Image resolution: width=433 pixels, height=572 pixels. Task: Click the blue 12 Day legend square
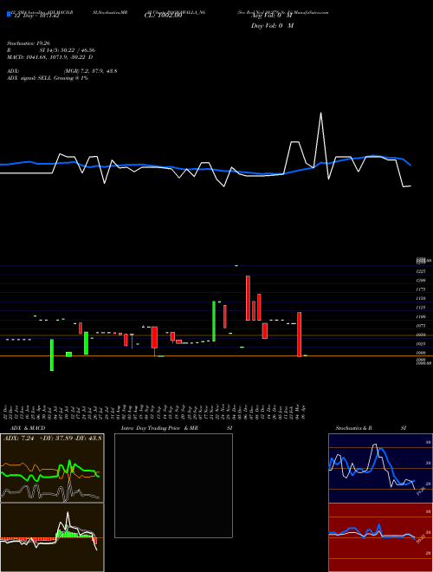10,14
